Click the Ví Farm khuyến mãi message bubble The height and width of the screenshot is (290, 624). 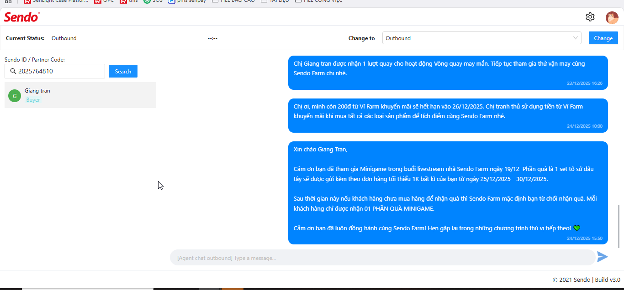coord(448,115)
